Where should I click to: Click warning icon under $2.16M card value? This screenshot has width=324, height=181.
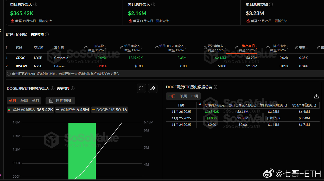tap(130, 21)
